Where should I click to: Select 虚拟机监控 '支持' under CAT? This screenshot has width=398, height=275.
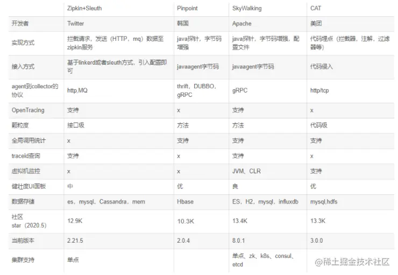[316, 171]
